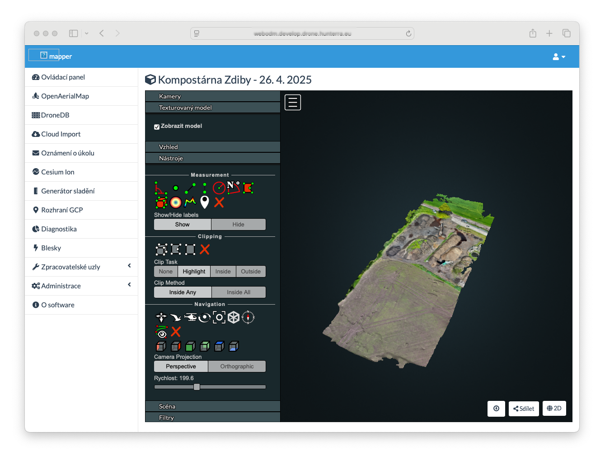
Task: Open Diagnostika in the sidebar
Action: coord(59,229)
